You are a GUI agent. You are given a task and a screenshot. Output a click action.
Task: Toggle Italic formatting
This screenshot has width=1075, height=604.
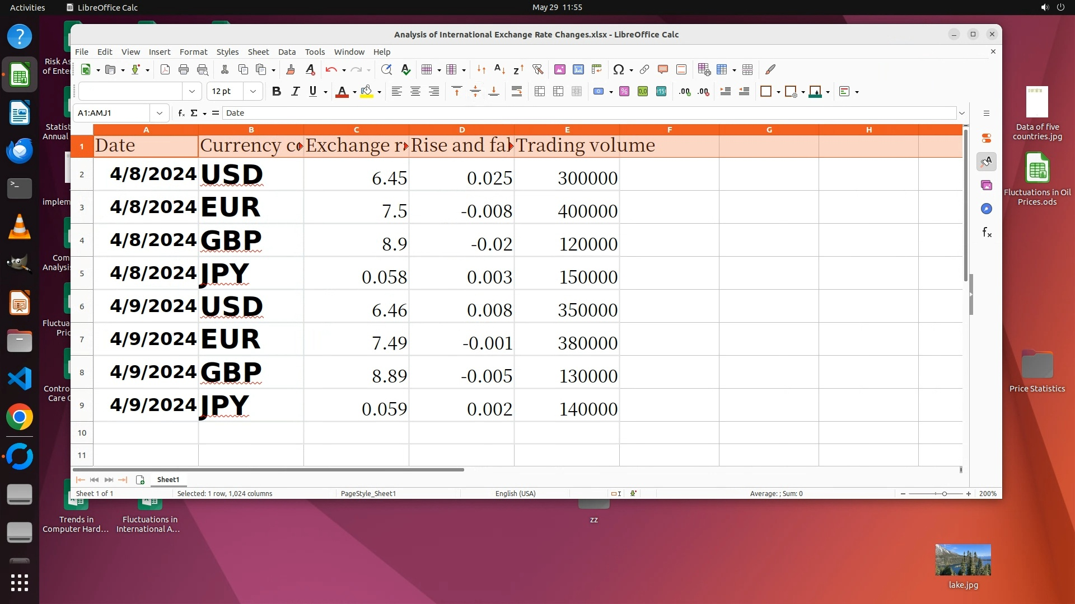point(295,91)
